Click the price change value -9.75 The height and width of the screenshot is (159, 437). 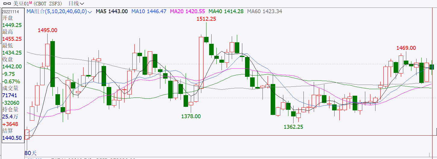[8, 74]
